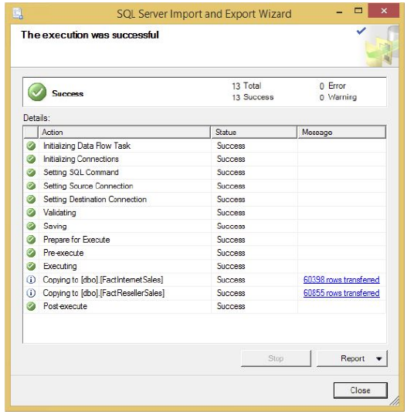Image resolution: width=407 pixels, height=414 pixels.
Task: Select the Setting SQL Command row text
Action: coord(81,173)
